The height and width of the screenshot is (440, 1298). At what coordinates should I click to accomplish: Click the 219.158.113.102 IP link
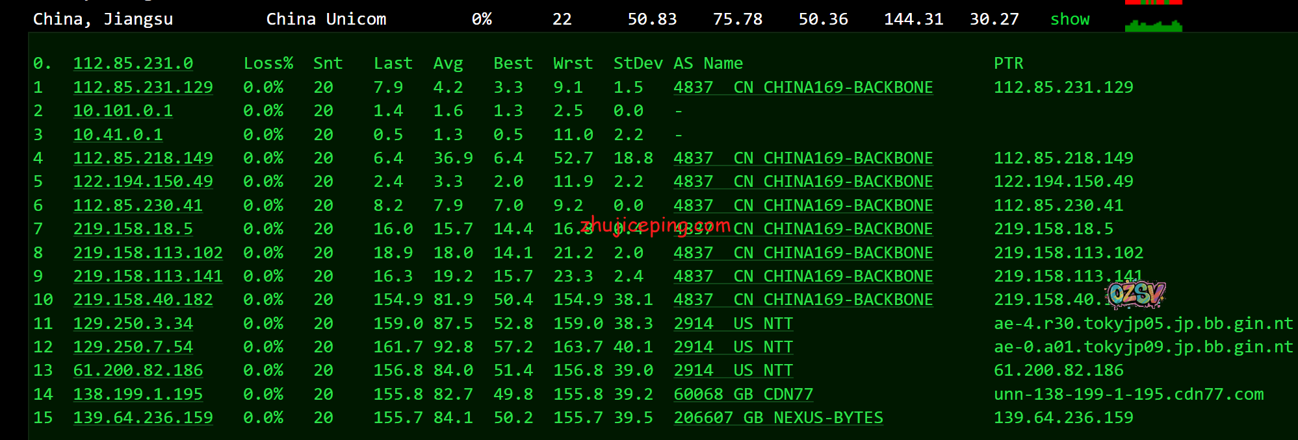pyautogui.click(x=148, y=252)
